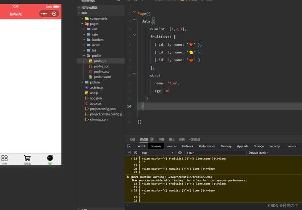Fold the data object at line 2
This screenshot has width=302, height=210.
coord(134,21)
